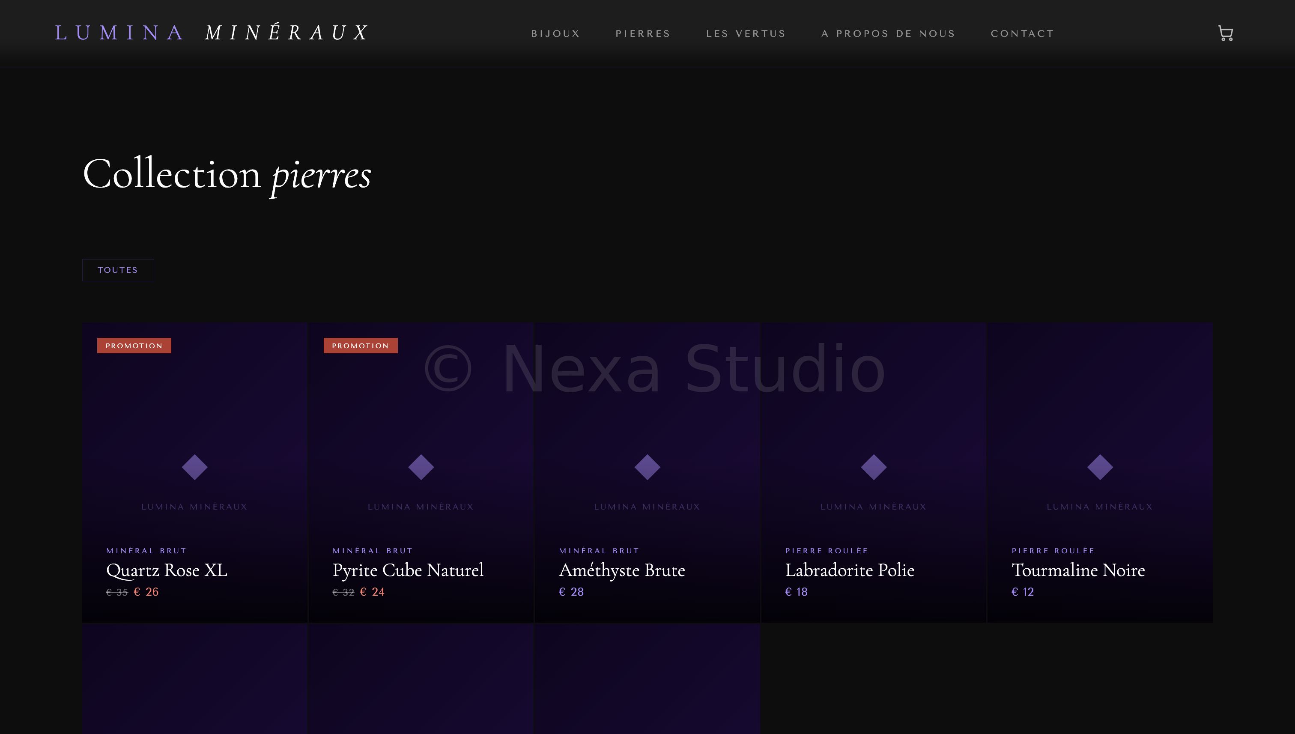The height and width of the screenshot is (734, 1295).
Task: Go to the Bijoux menu
Action: click(555, 34)
